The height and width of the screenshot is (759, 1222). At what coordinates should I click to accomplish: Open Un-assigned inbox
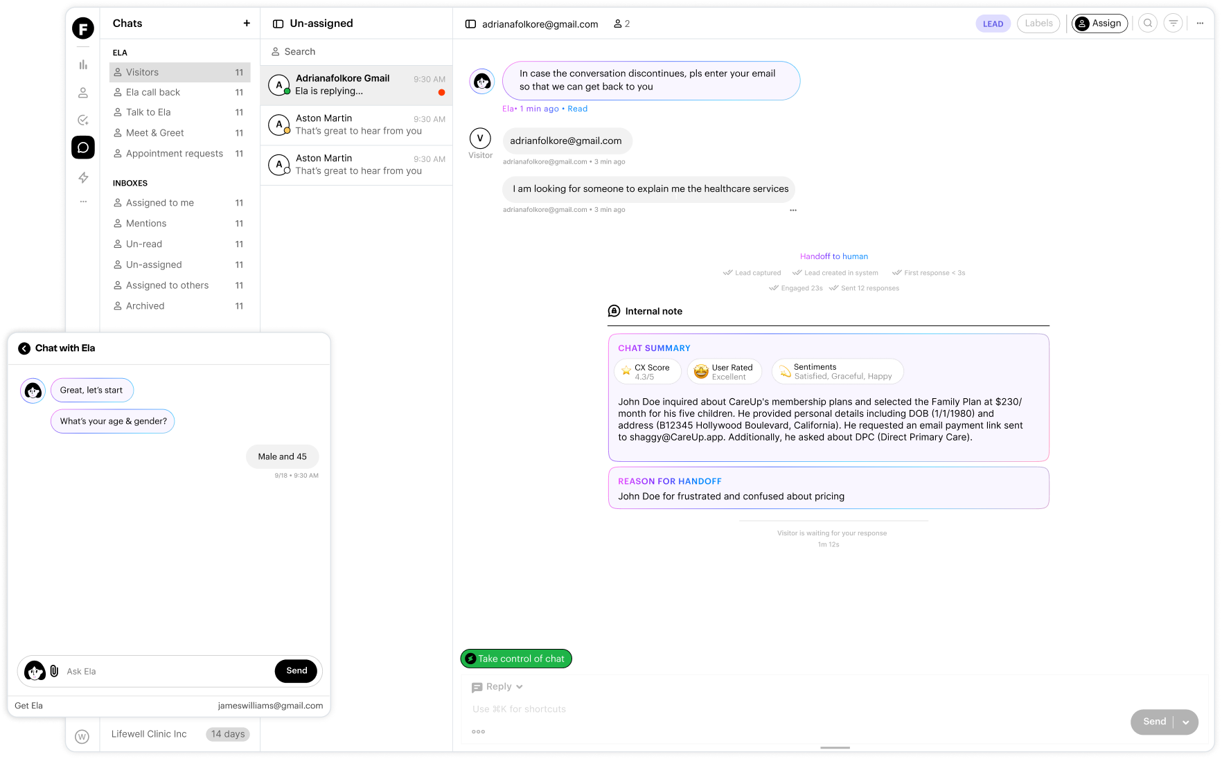tap(179, 265)
